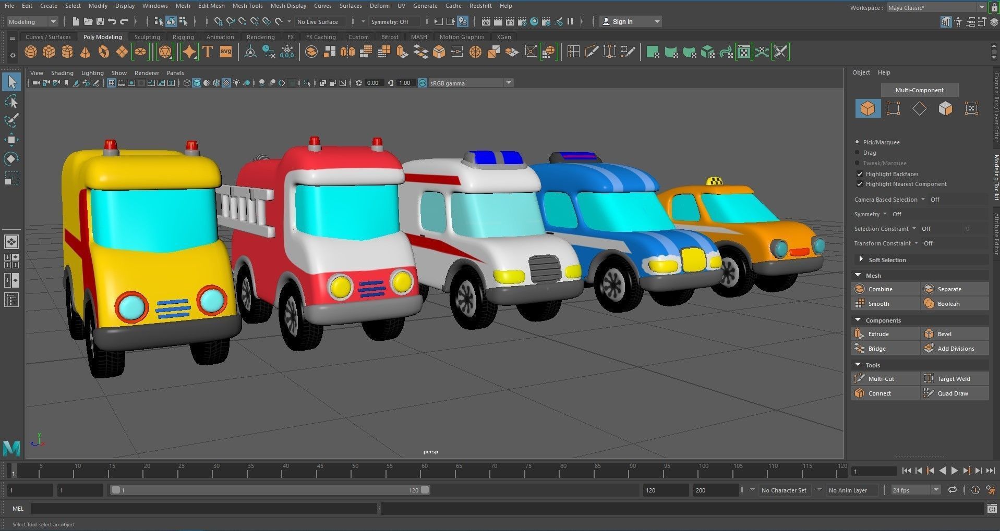Open the sRGB gamma view transform dropdown

(471, 83)
